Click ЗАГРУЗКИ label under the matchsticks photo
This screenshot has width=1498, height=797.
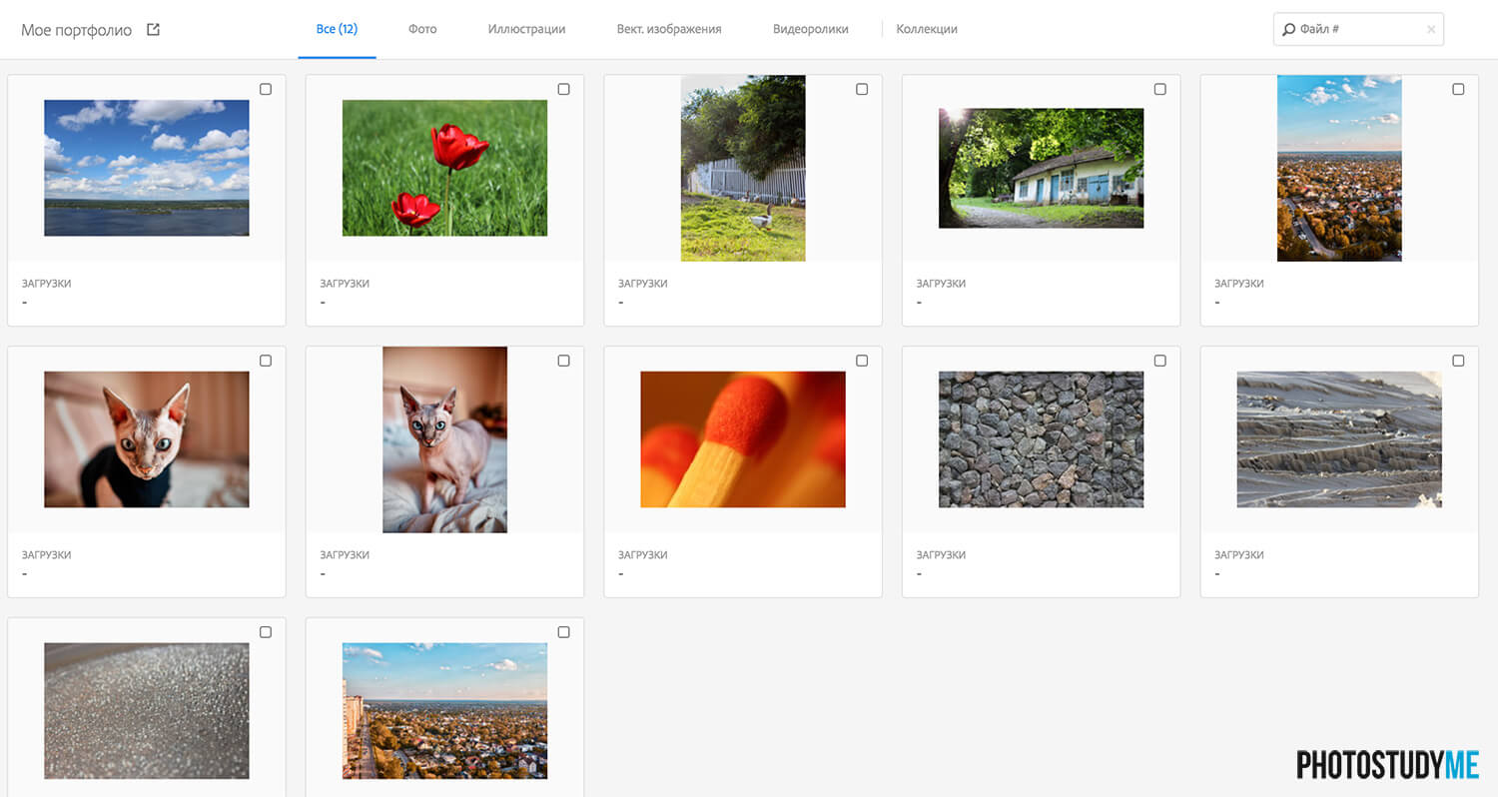click(643, 555)
